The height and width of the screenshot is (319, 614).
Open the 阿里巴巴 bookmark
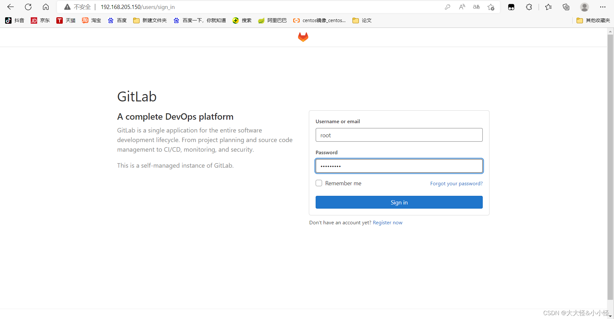point(272,20)
